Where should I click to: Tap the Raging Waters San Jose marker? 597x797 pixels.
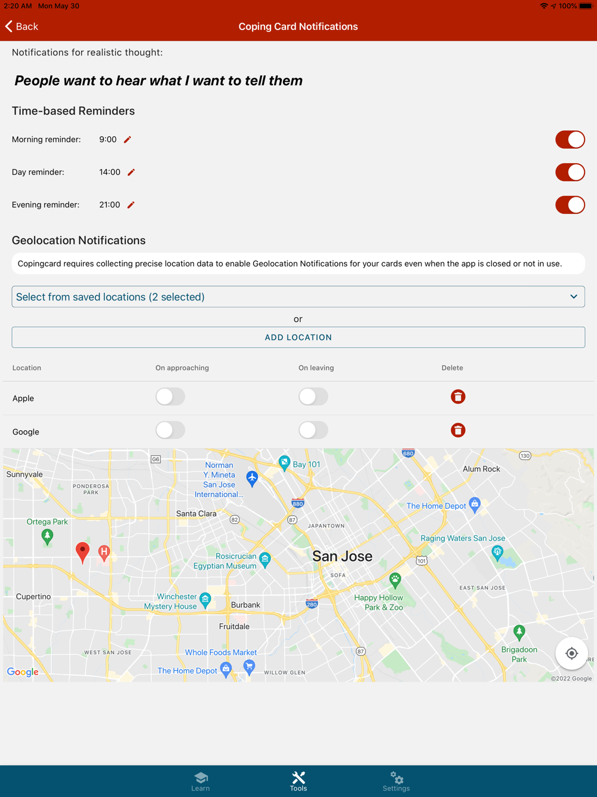click(497, 554)
